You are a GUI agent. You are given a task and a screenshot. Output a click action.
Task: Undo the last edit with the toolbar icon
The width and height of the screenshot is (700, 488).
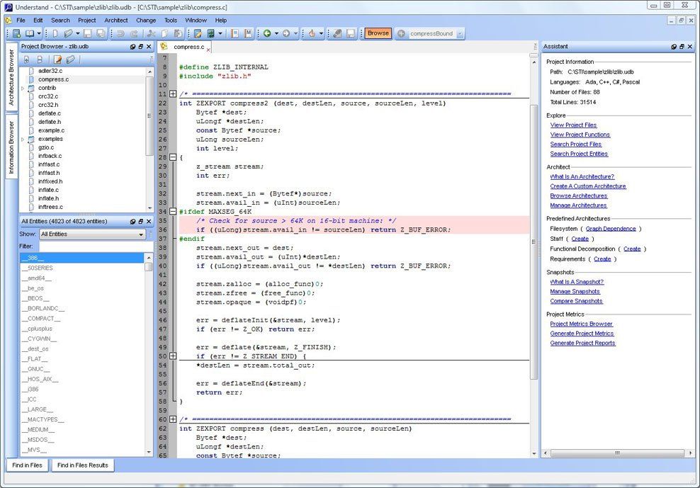121,33
